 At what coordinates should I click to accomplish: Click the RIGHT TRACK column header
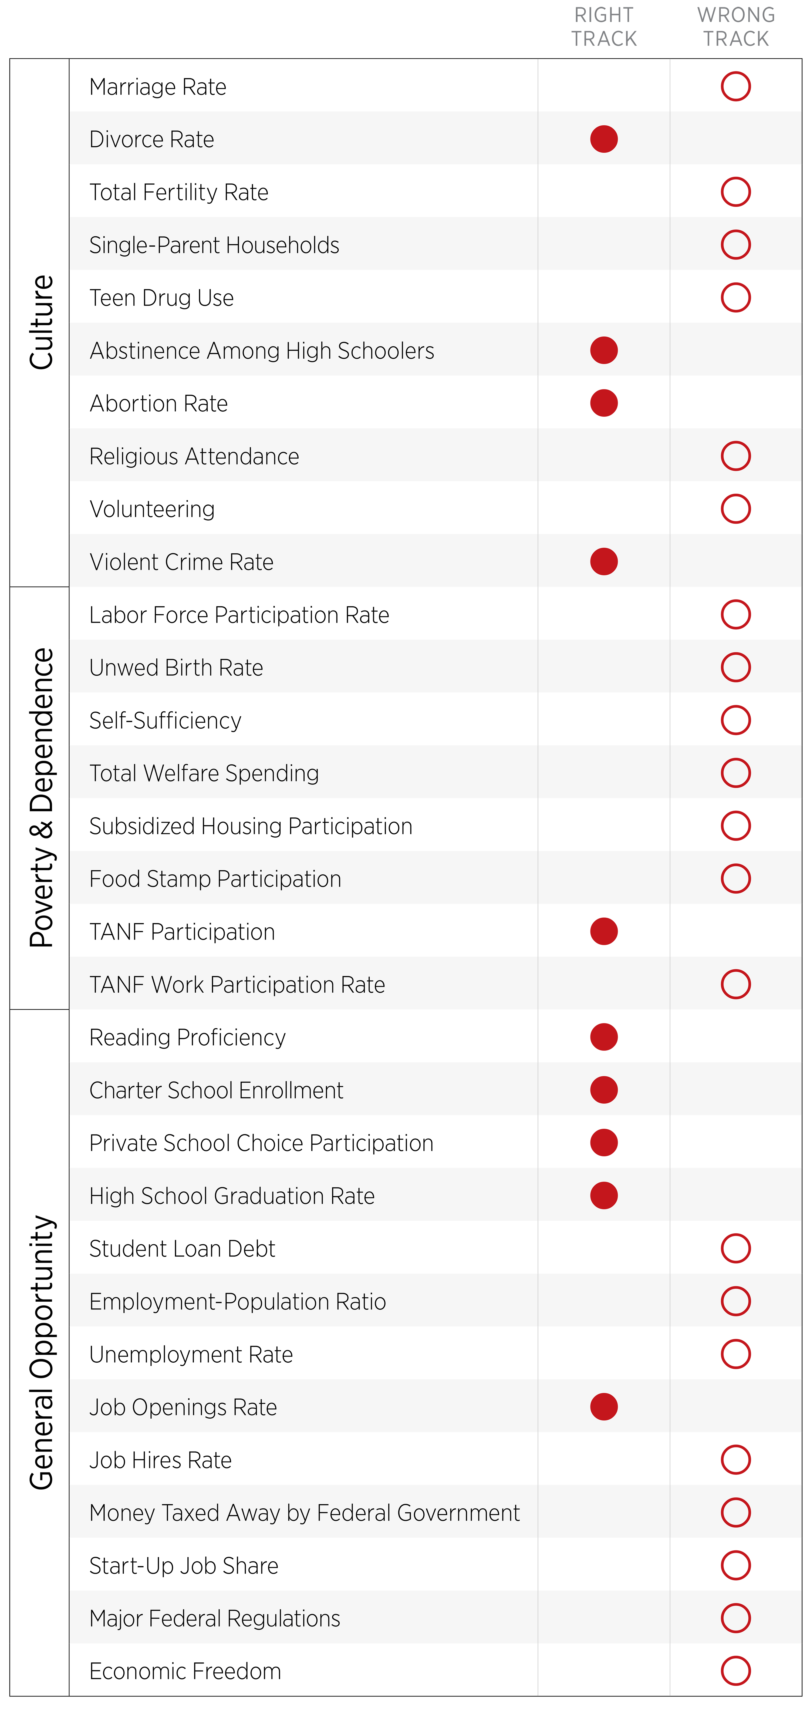click(x=603, y=27)
